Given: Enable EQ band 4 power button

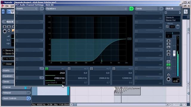Looking at the screenshot, I should 114,69.
